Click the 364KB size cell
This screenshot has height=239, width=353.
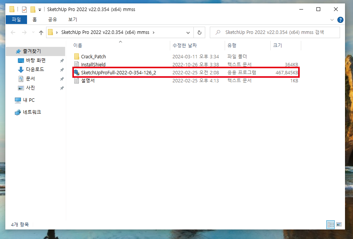[x=291, y=65]
